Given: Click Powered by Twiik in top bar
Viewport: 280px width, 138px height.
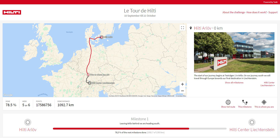Looking at the screenshot, I should coord(271,2).
